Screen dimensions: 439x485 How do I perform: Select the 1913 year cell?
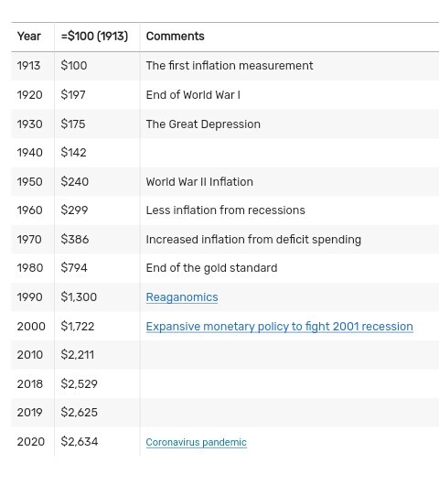pyautogui.click(x=28, y=66)
